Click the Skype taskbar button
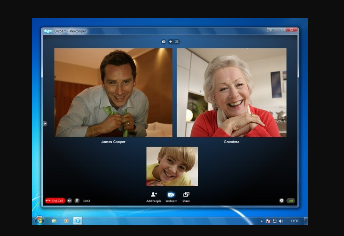Image resolution: width=344 pixels, height=236 pixels. (78, 221)
